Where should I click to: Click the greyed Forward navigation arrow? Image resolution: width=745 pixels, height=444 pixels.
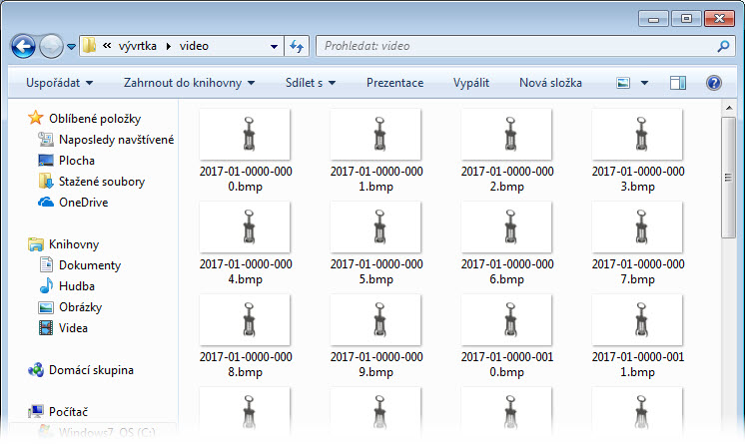click(x=51, y=46)
